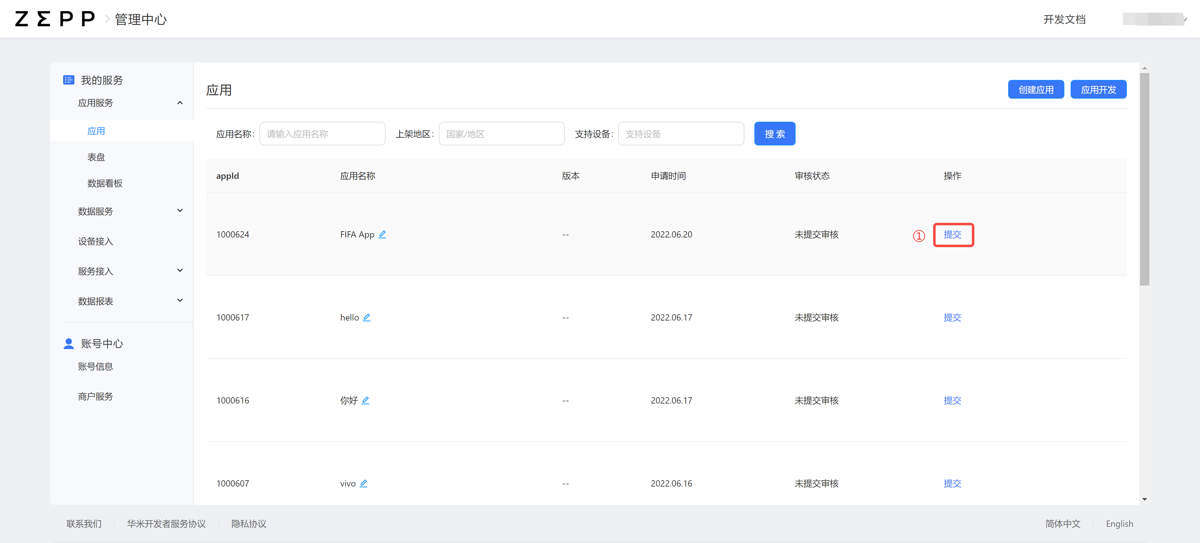Viewport: 1200px width, 543px height.
Task: Click the 账号中心 person icon
Action: (68, 343)
